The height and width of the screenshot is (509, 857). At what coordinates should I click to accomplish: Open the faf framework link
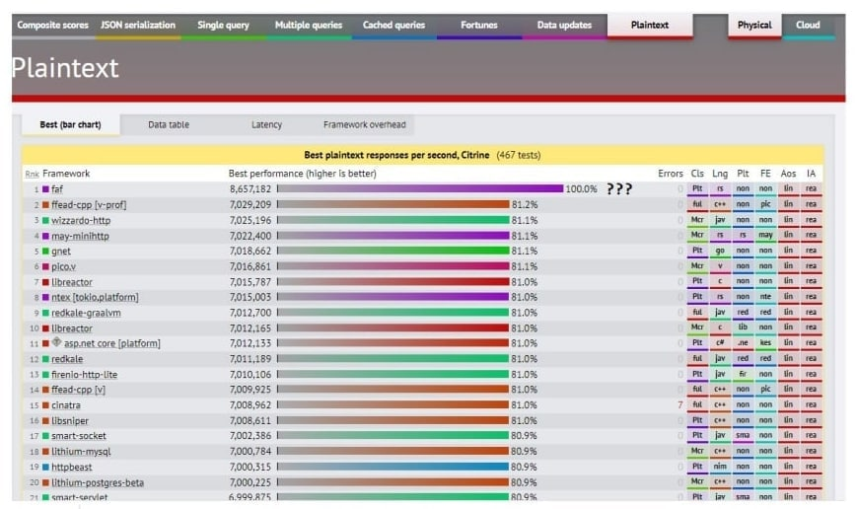(57, 189)
